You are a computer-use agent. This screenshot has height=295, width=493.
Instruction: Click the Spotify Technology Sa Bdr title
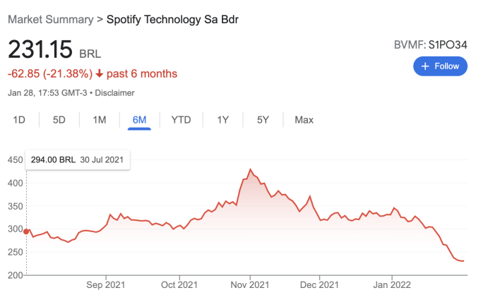click(x=172, y=19)
